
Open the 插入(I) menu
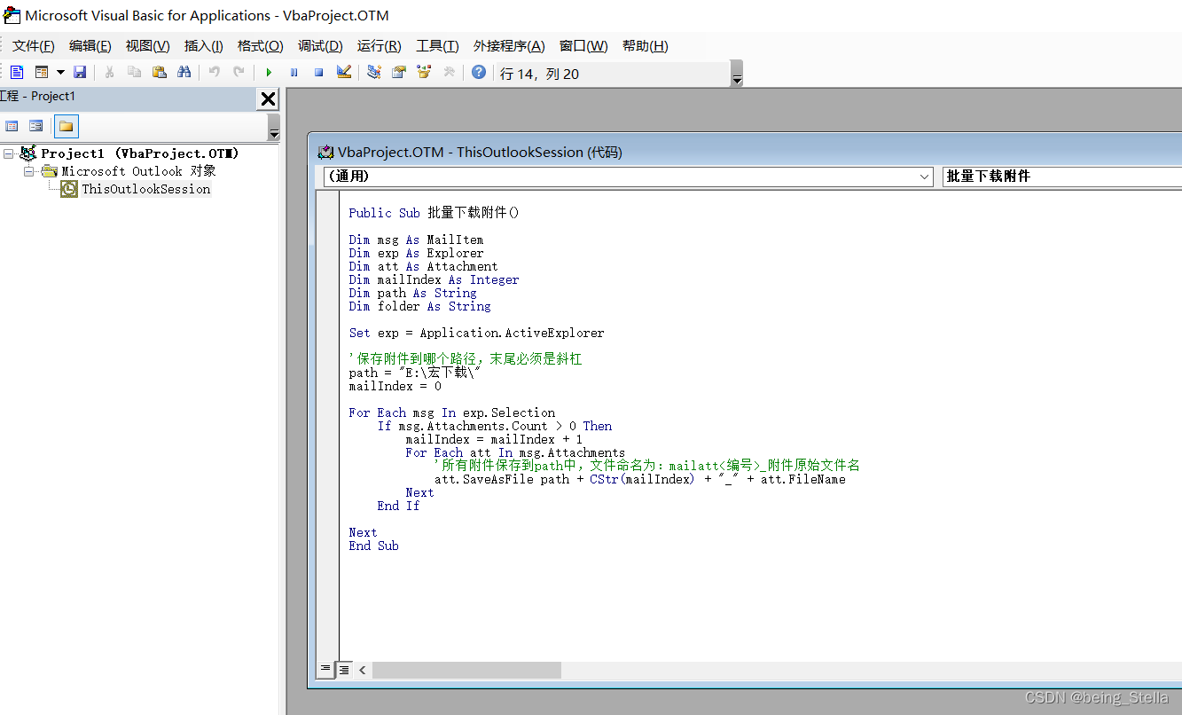[x=204, y=46]
